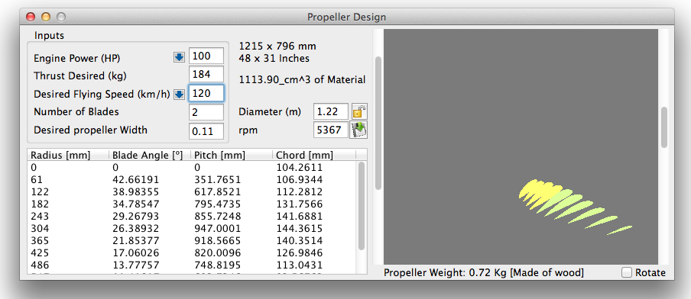Click the Thrust Desired input field
691x299 pixels.
pyautogui.click(x=206, y=74)
